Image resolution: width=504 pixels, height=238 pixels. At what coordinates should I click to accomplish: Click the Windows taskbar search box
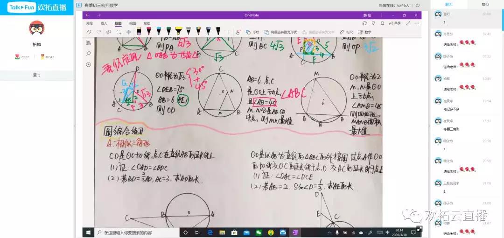click(x=135, y=232)
